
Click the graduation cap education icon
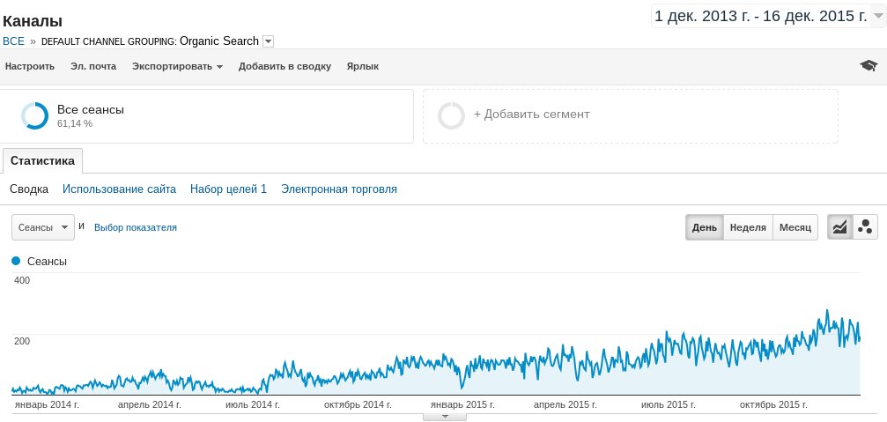pos(869,66)
